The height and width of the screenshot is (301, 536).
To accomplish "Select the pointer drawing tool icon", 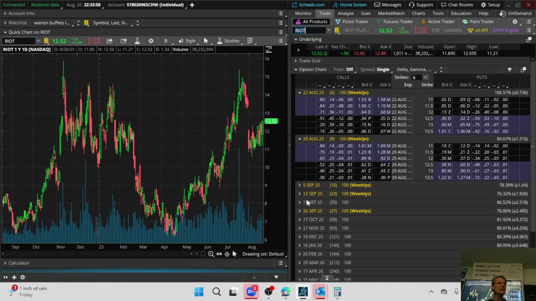I will point(206,41).
